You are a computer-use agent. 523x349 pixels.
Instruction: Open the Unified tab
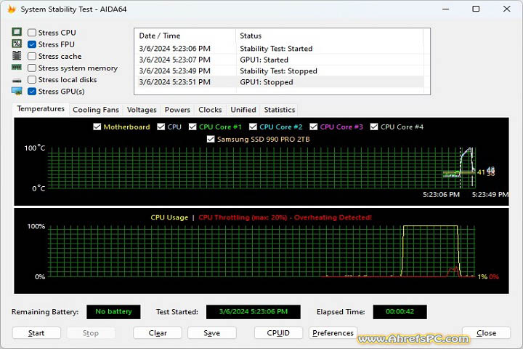click(243, 110)
